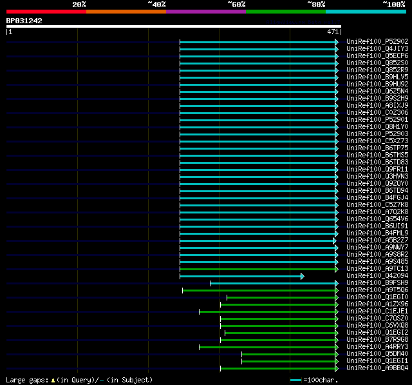The width and height of the screenshot is (412, 385).
Task: Click the UniRef100_C5XZ73 label
Action: 377,141
